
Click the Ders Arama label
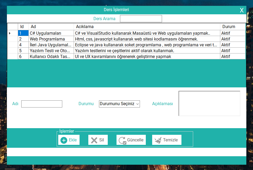coord(104,19)
